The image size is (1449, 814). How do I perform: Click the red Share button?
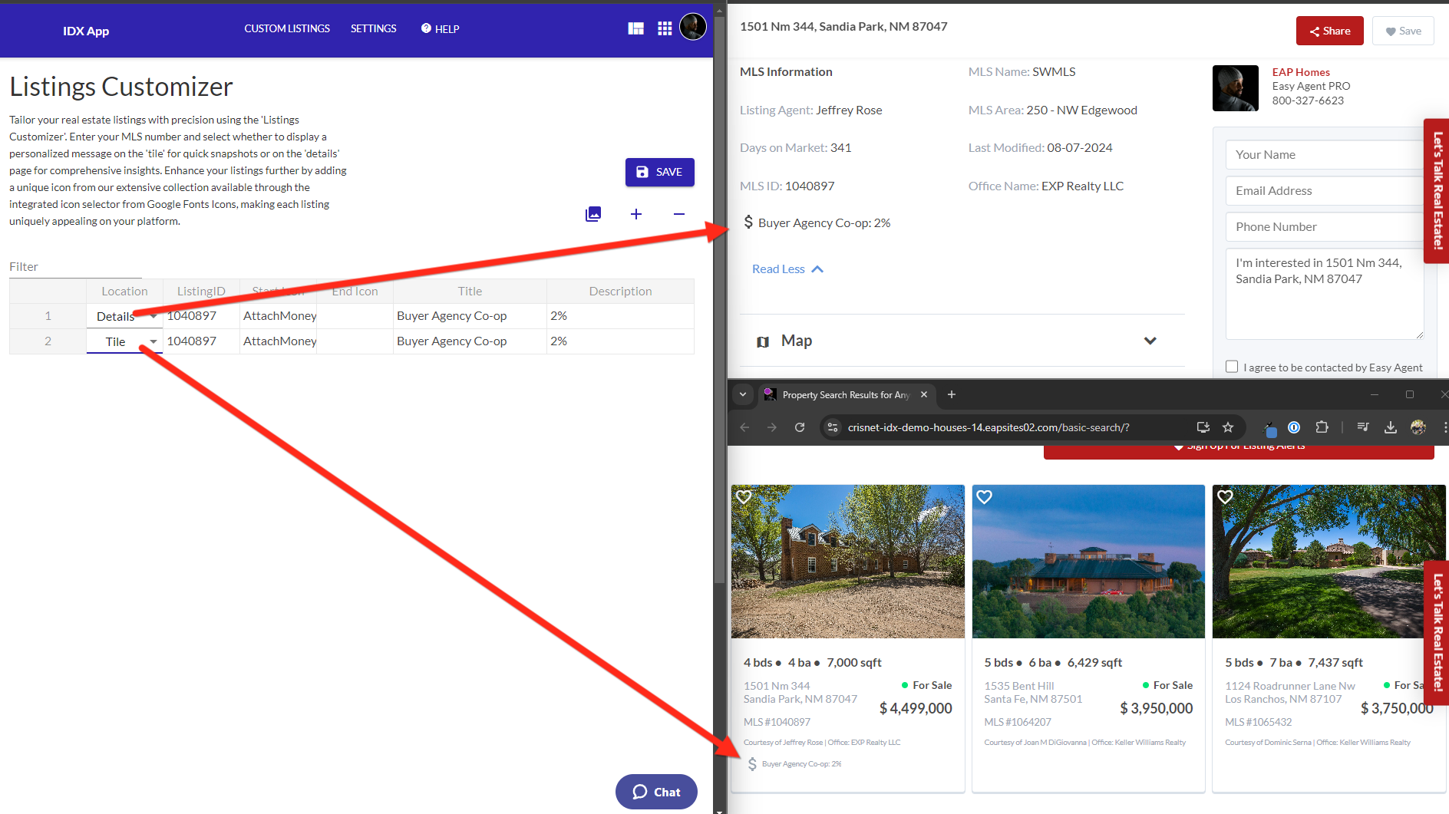pyautogui.click(x=1329, y=31)
